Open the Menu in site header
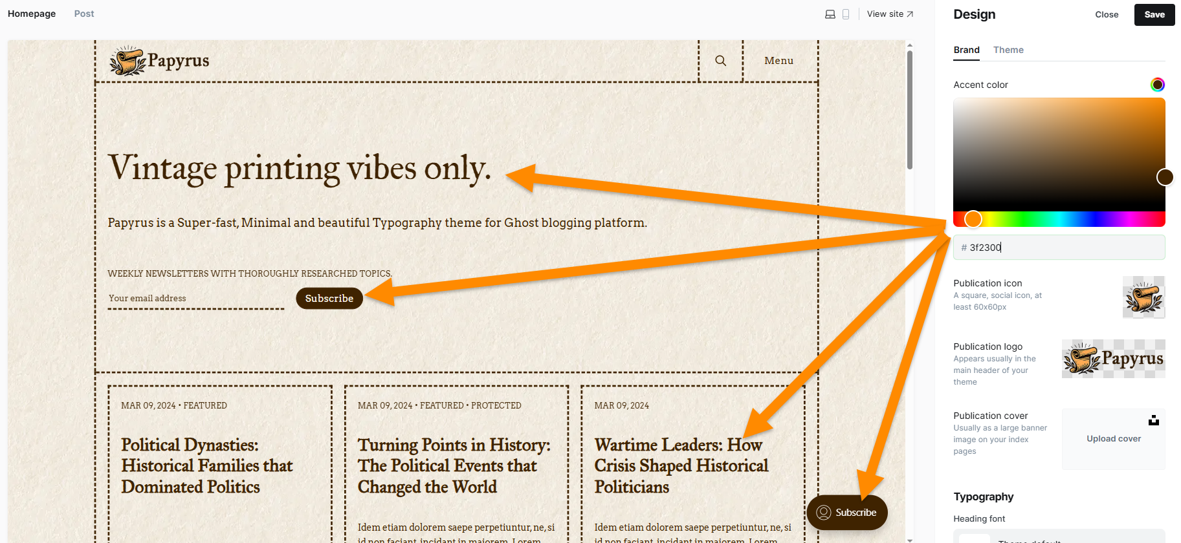Screen dimensions: 1181x543 tap(779, 61)
